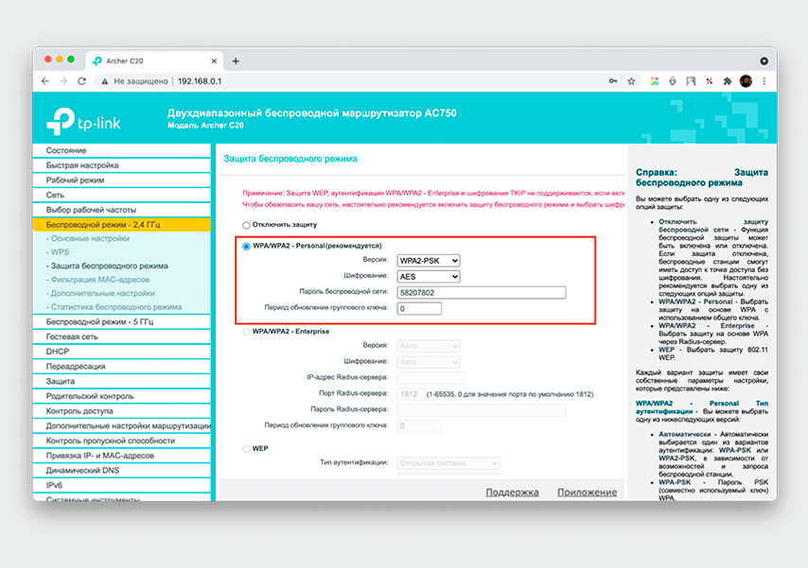Open the Контроль доступа menu item

(122, 411)
